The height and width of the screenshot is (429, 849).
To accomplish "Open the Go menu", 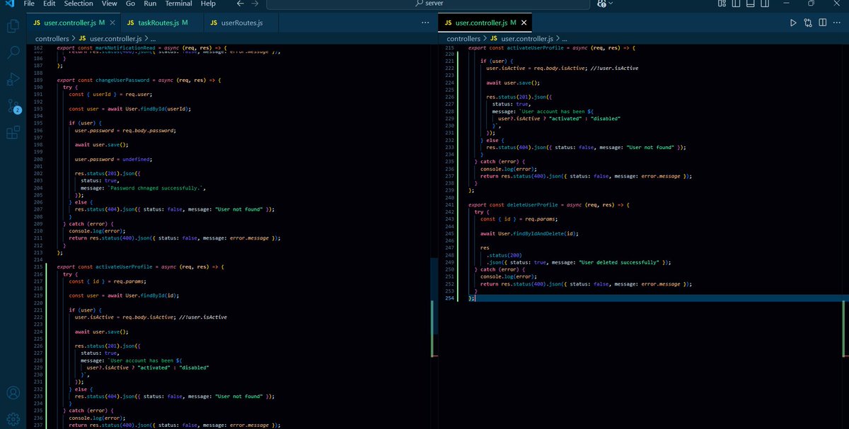I will coord(130,4).
